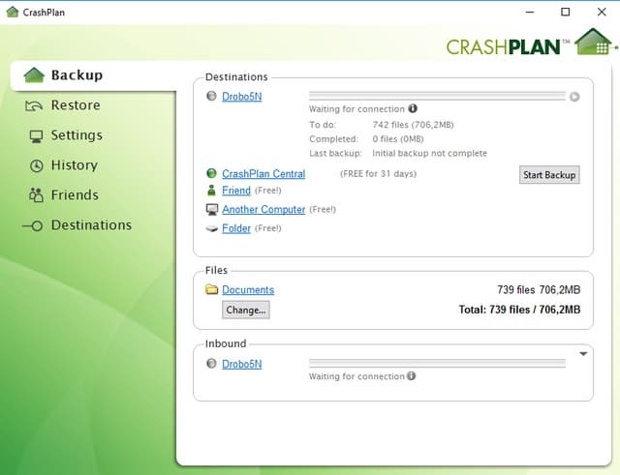
Task: Click the 'Initial backup not complete' text
Action: coord(429,153)
